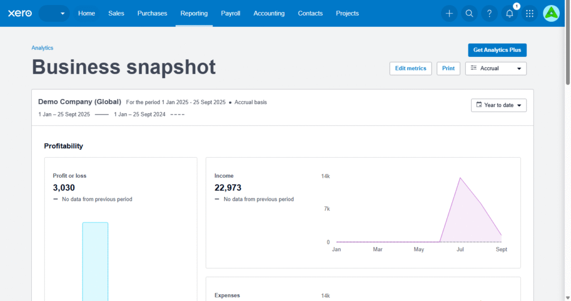The image size is (571, 301).
Task: Expand the organisation switcher dropdown
Action: (x=54, y=13)
